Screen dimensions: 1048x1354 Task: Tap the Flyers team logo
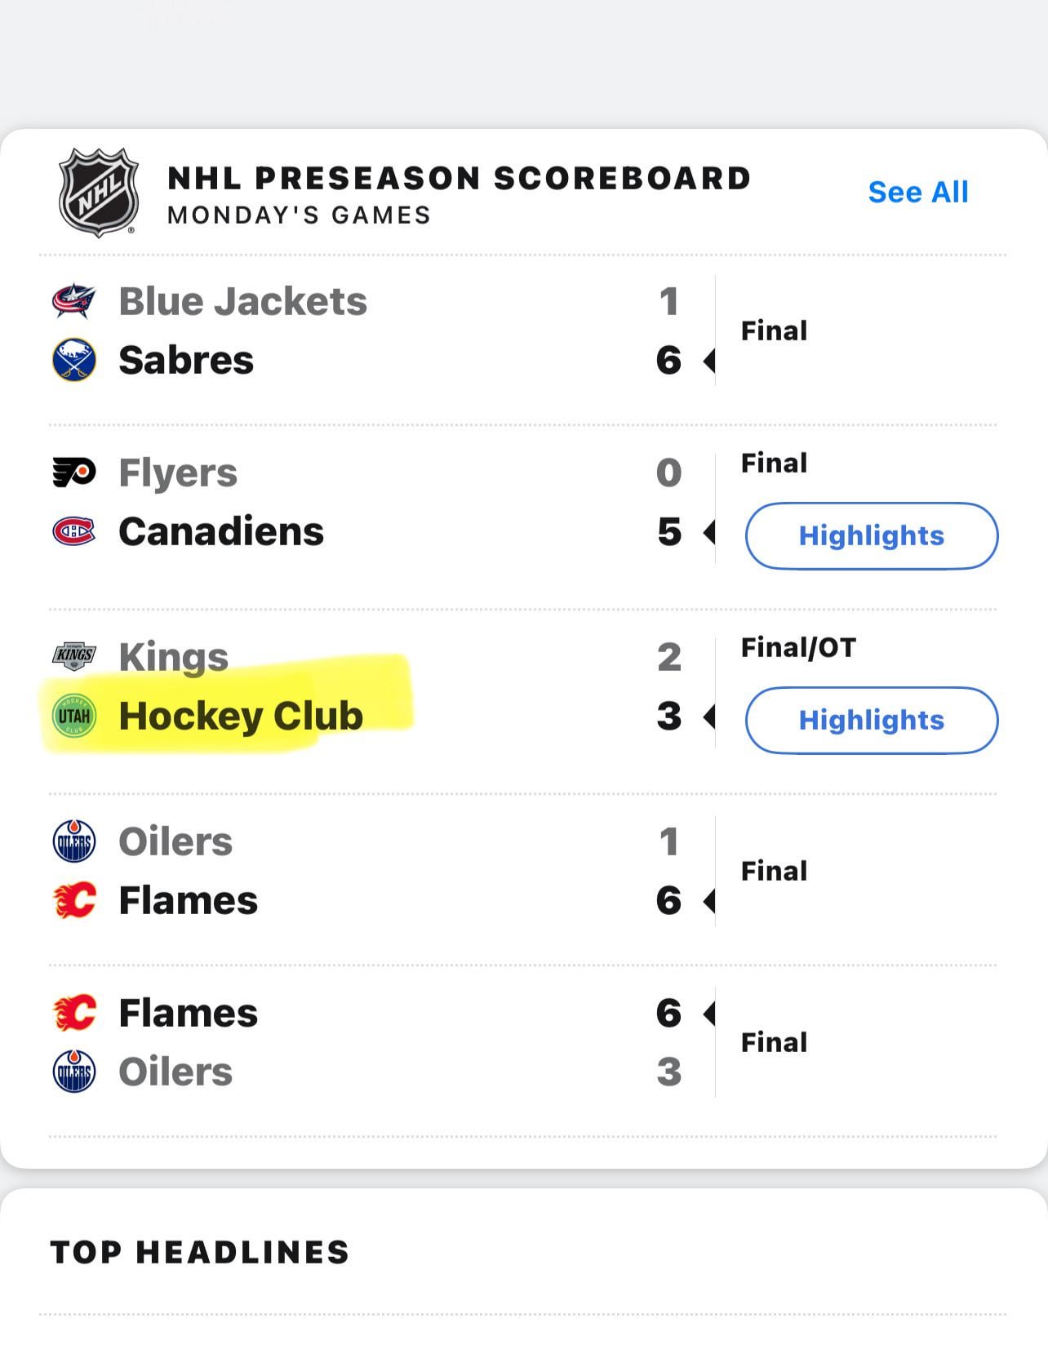[x=74, y=473]
